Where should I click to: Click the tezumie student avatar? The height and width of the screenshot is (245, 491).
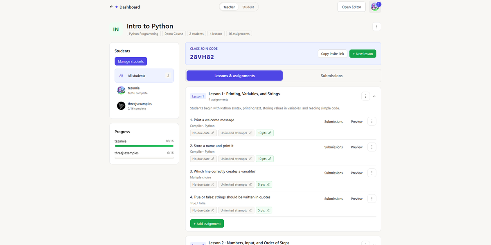121,90
